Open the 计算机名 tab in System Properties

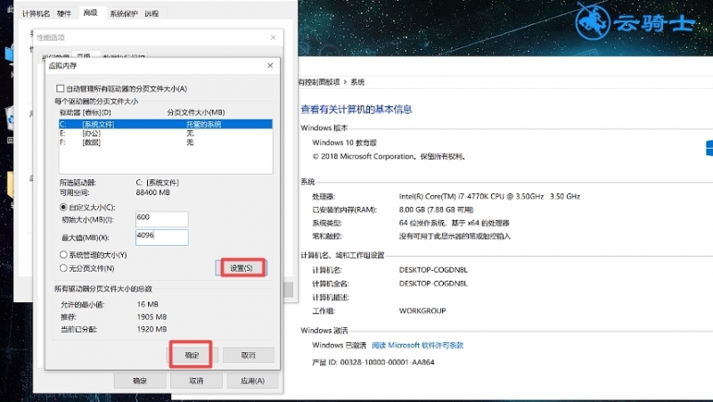point(36,13)
